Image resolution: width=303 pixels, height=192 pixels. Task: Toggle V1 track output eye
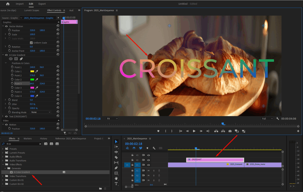point(149,165)
